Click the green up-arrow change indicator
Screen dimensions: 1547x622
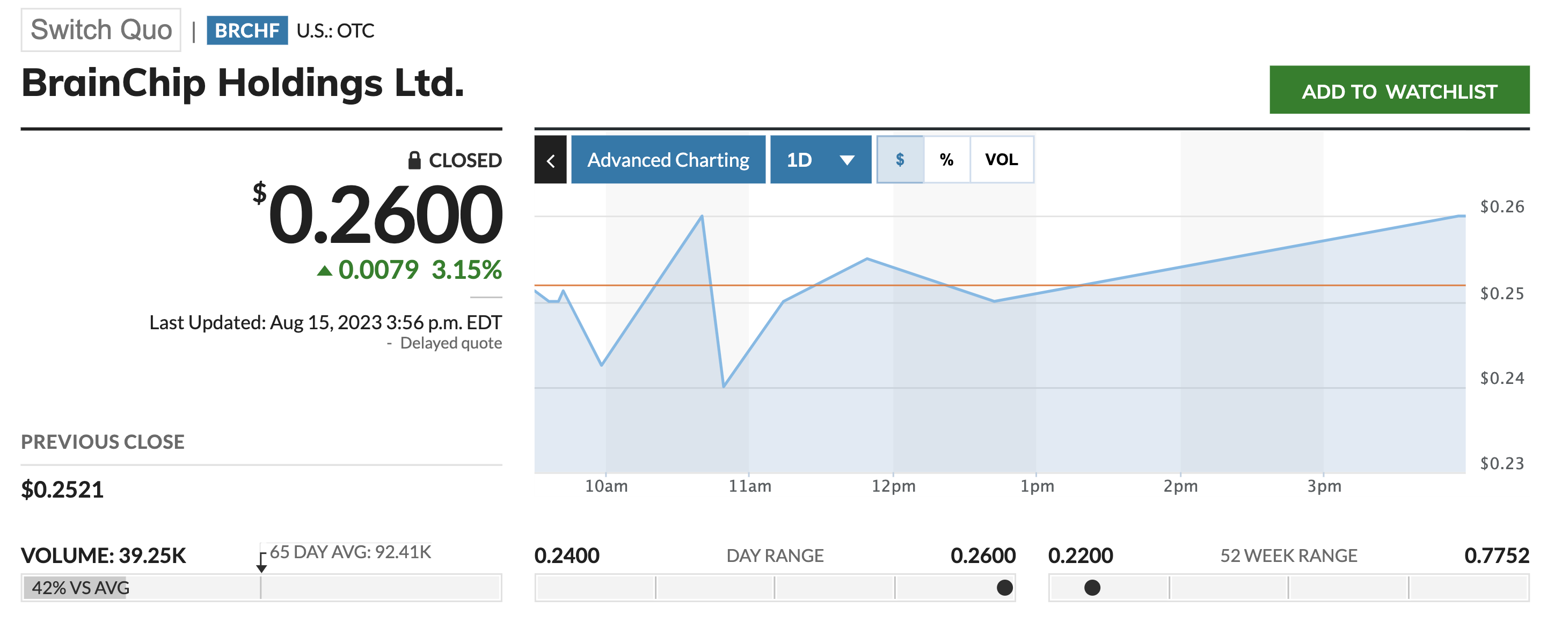[324, 270]
